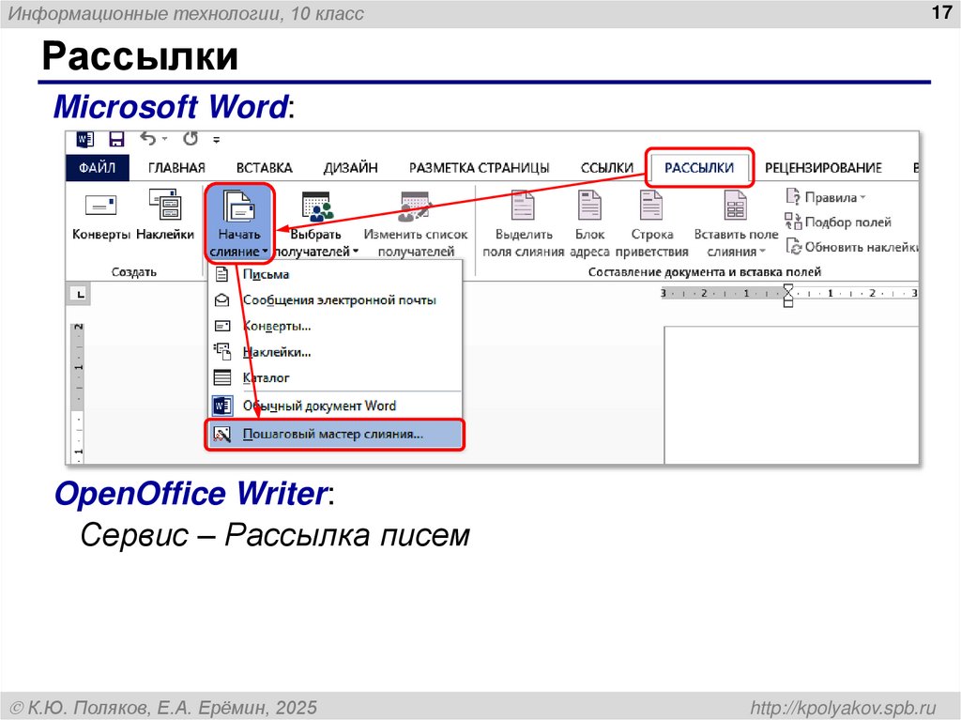Image resolution: width=961 pixels, height=720 pixels.
Task: Open the ФАЙЛ tab
Action: pos(98,167)
